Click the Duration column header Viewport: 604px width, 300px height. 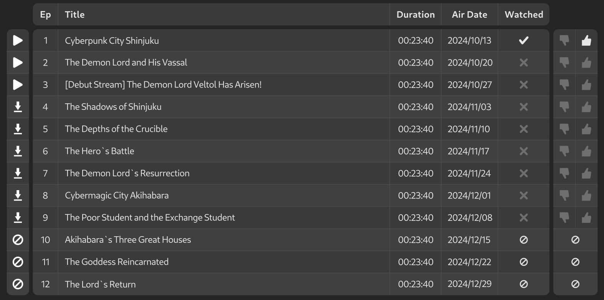pos(416,15)
